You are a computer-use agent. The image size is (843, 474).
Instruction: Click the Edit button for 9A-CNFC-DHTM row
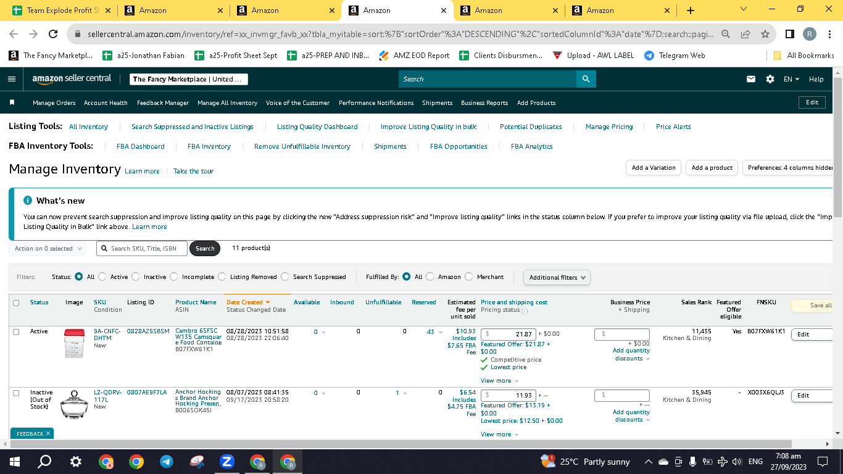point(812,335)
